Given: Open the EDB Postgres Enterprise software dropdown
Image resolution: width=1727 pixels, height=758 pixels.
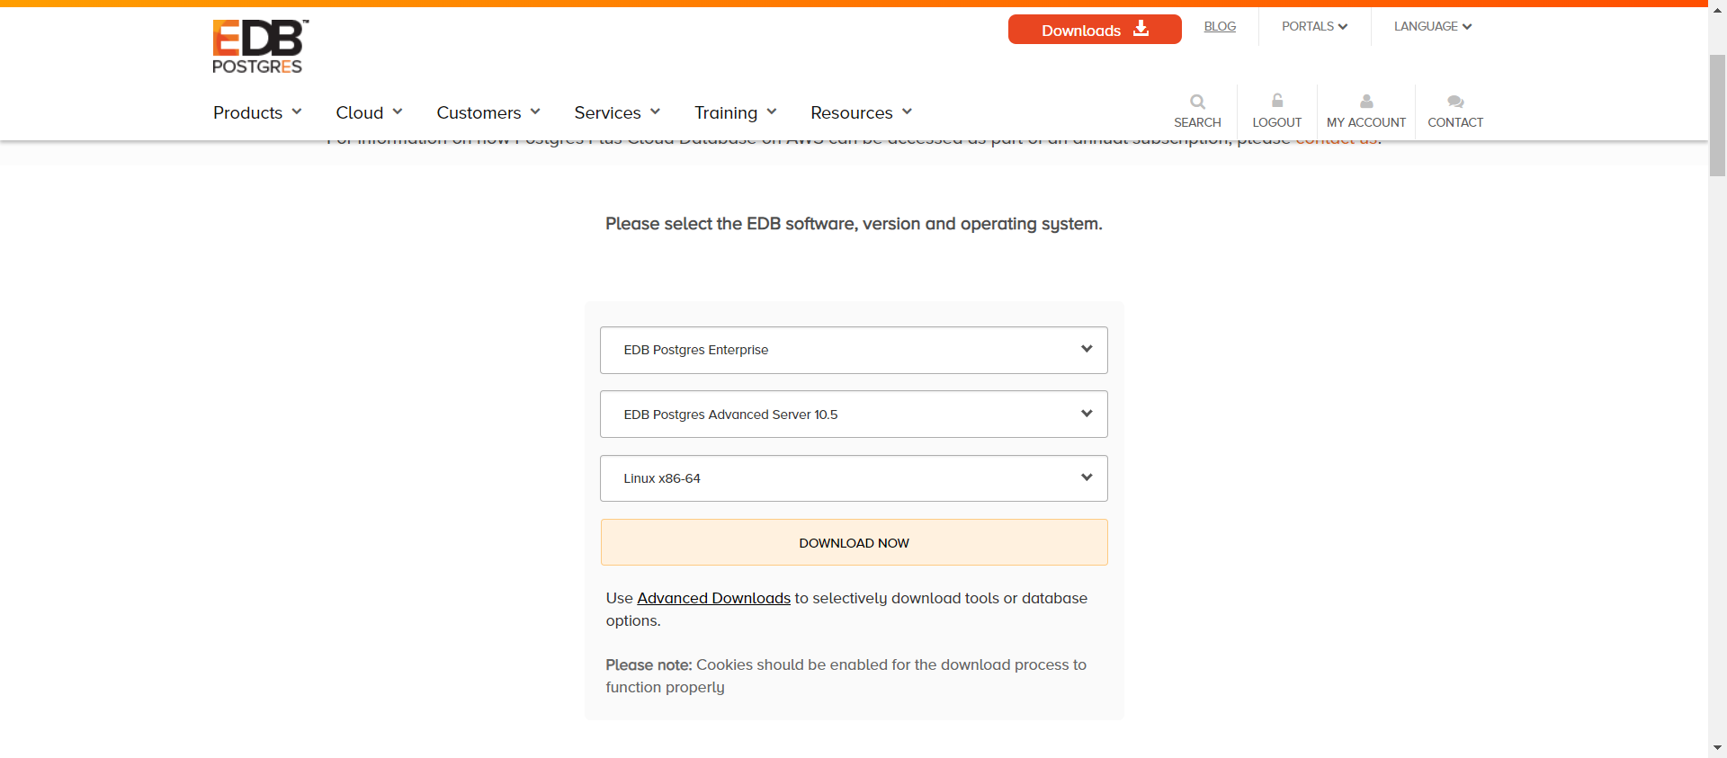Looking at the screenshot, I should tap(854, 350).
